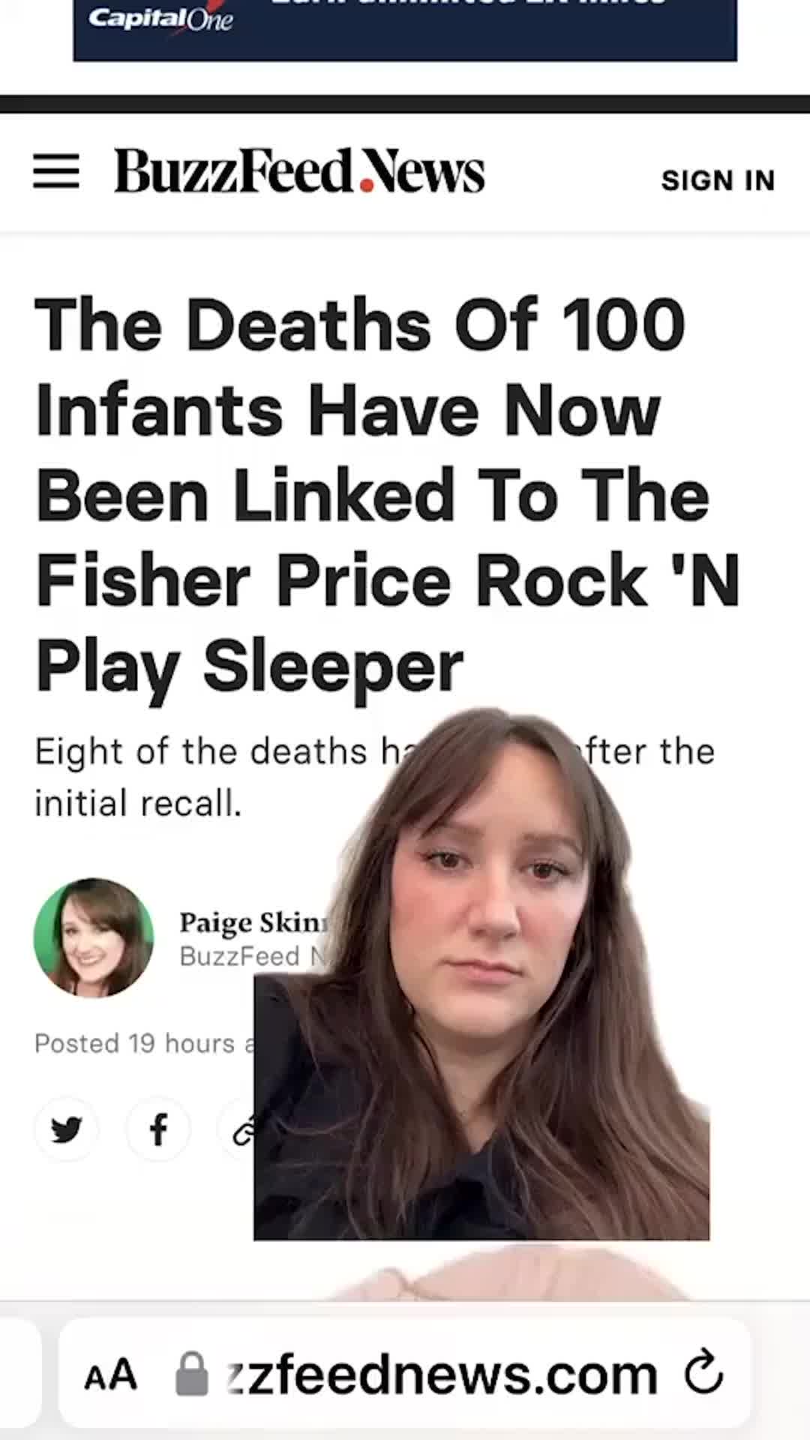This screenshot has height=1440, width=810.
Task: Switch to the adjacent tab sliver at left
Action: (x=19, y=1373)
